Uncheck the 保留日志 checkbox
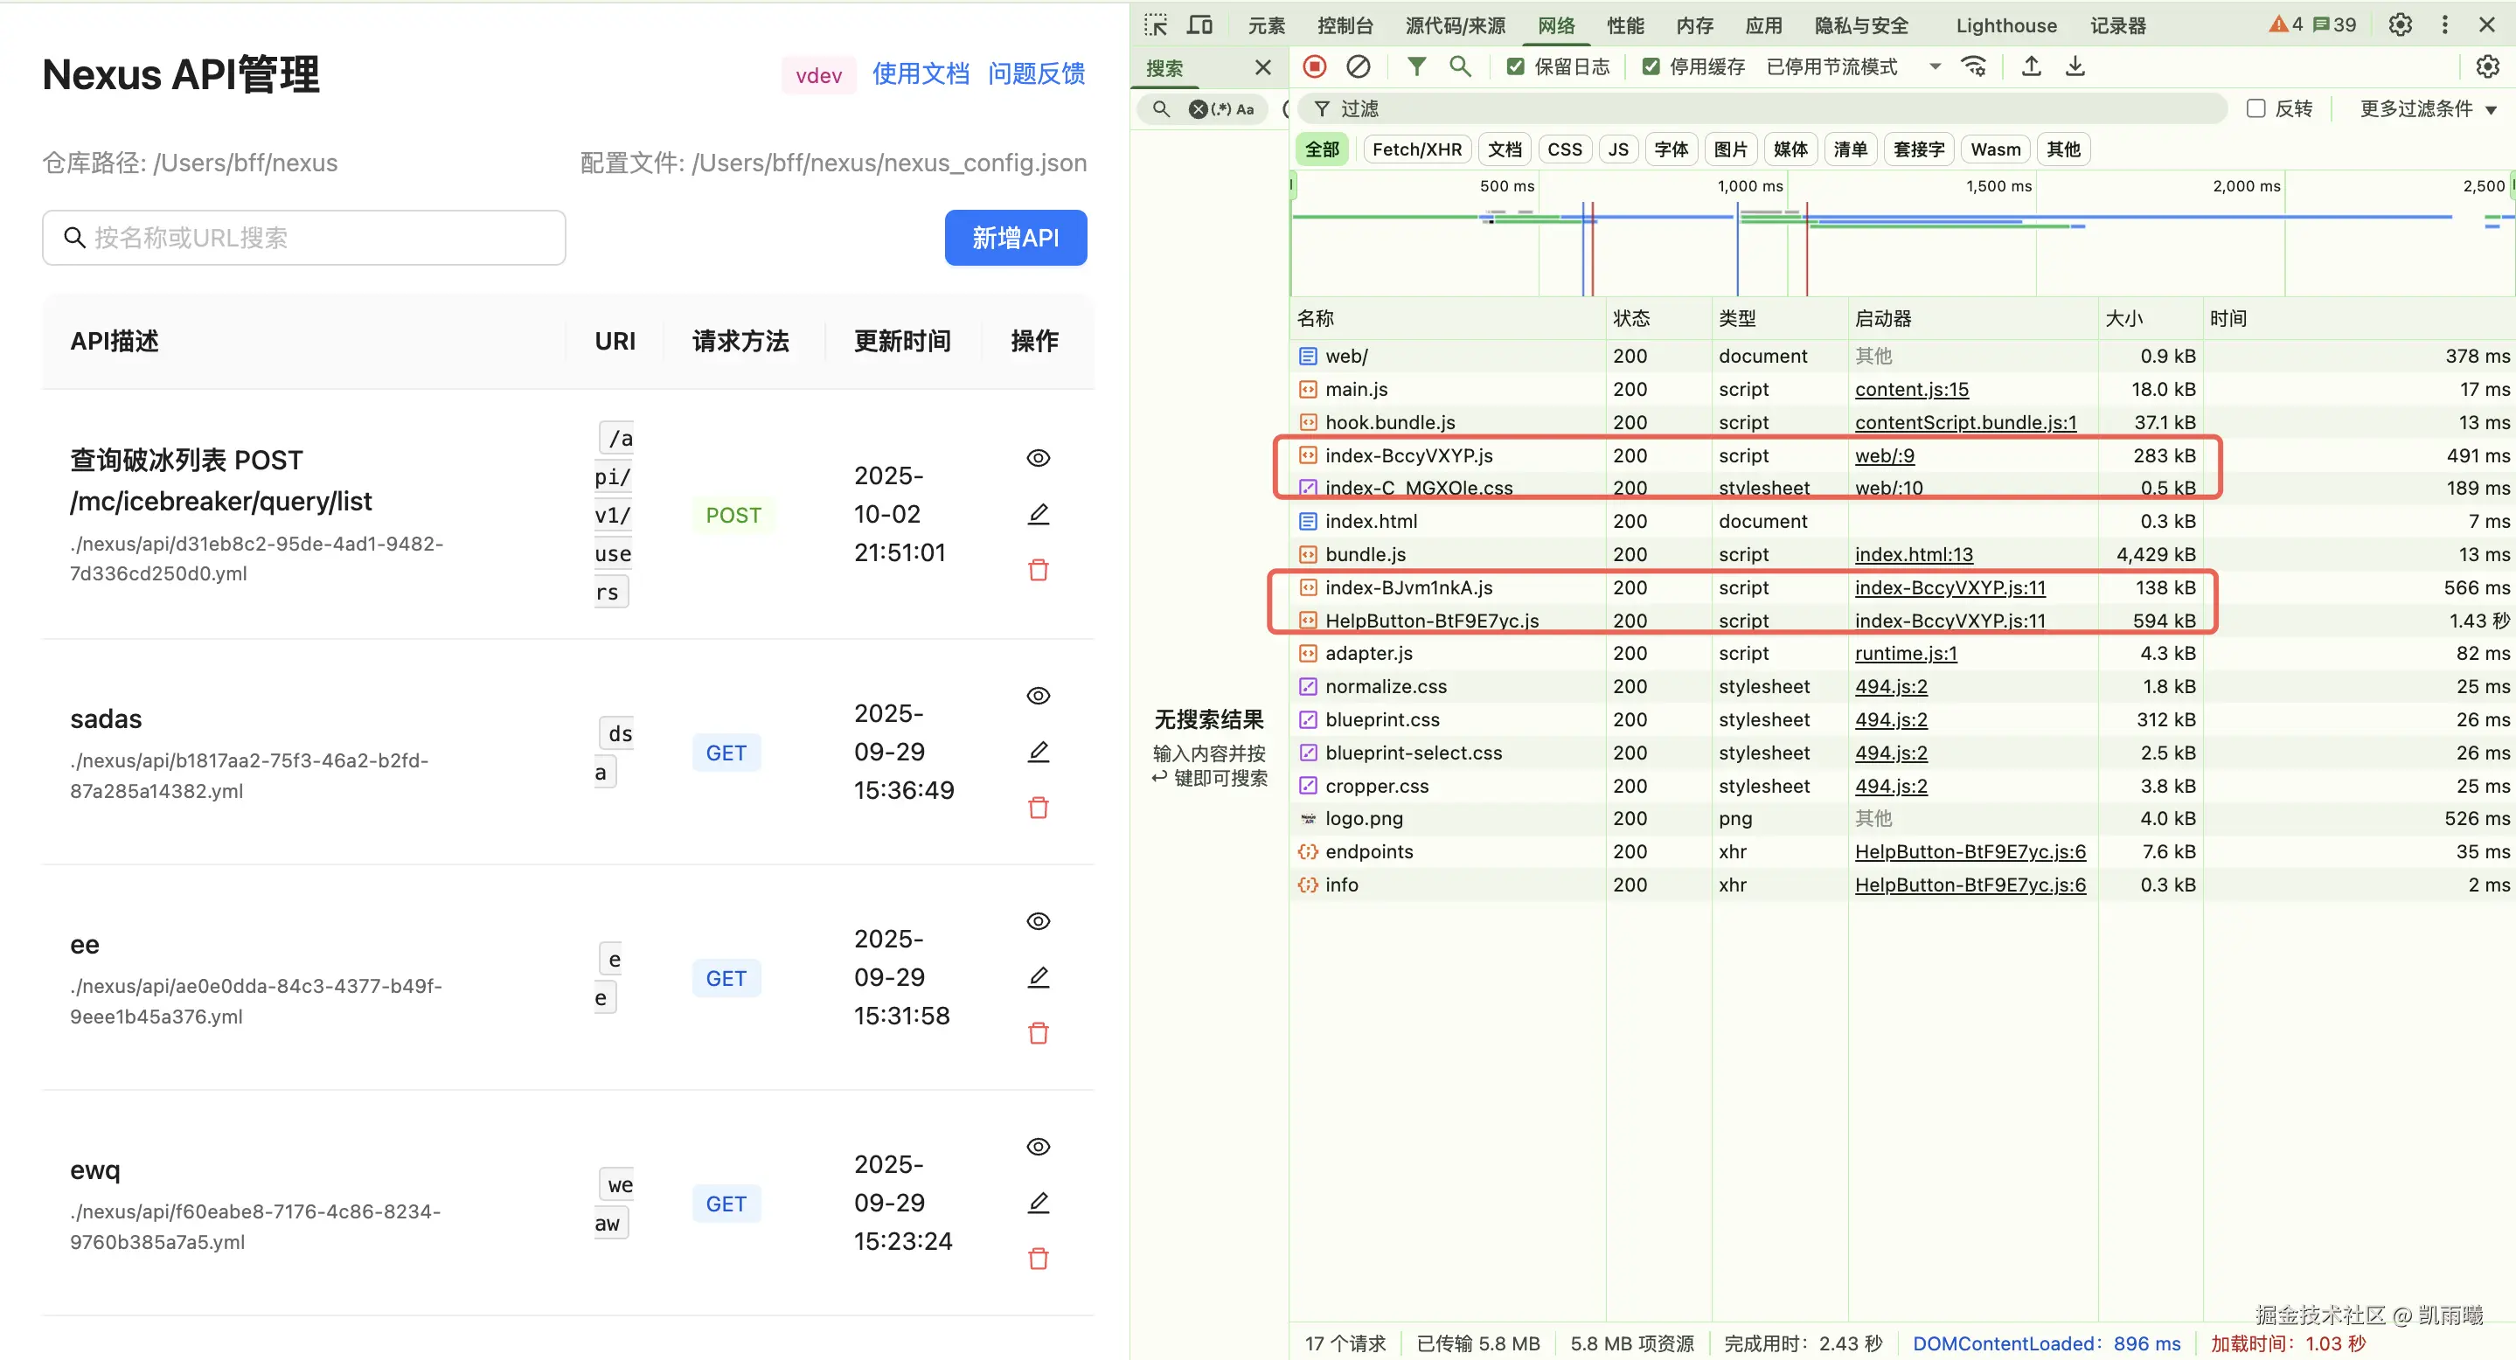Screen dimensions: 2516x1360 point(1516,66)
